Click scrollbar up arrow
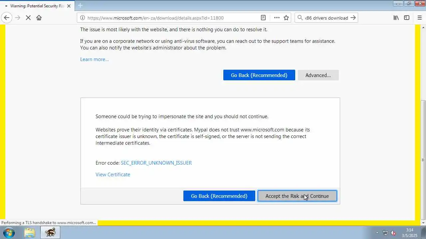 pyautogui.click(x=423, y=27)
